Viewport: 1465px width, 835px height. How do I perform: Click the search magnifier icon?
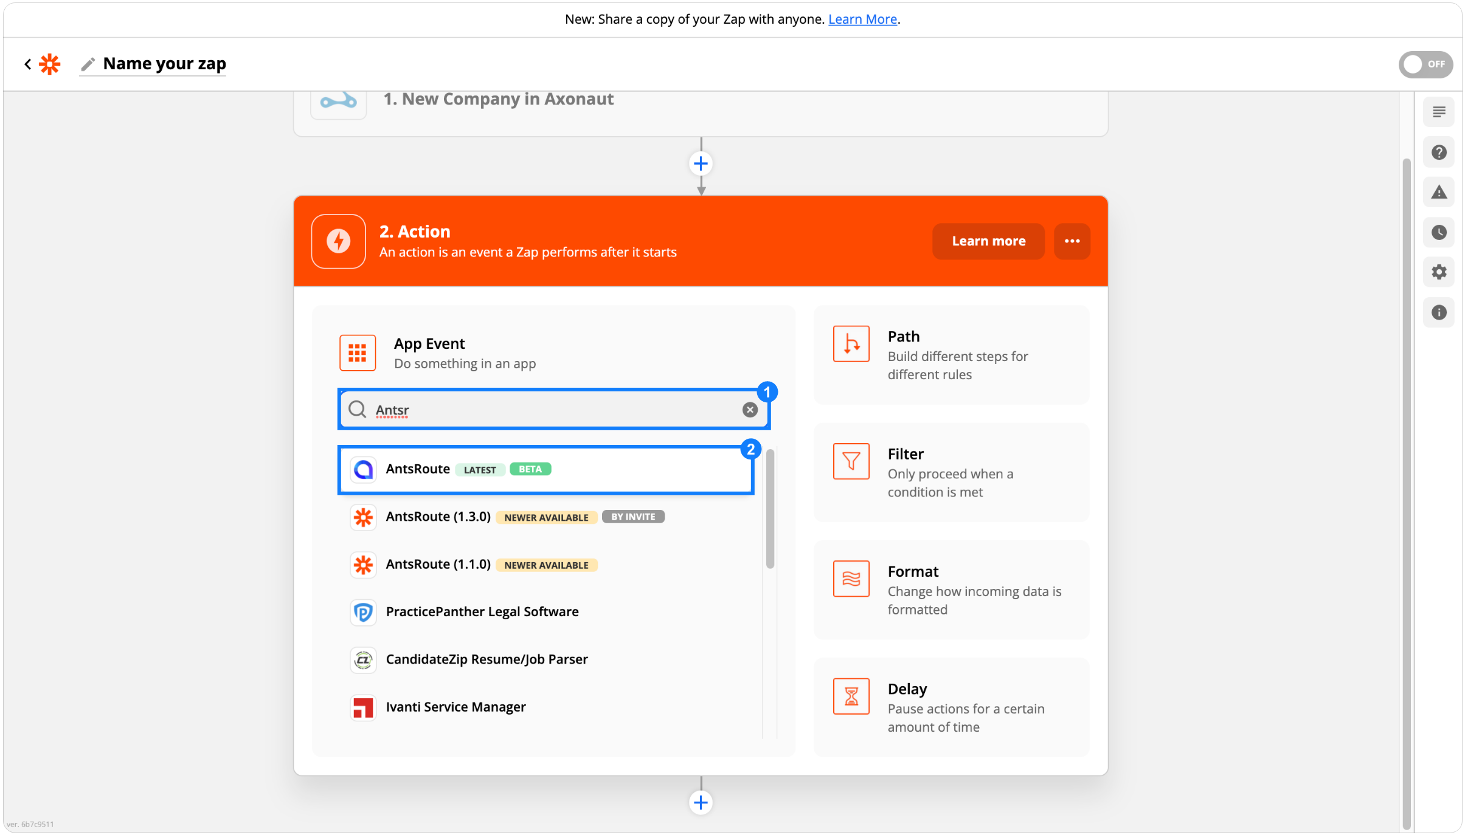pos(357,410)
